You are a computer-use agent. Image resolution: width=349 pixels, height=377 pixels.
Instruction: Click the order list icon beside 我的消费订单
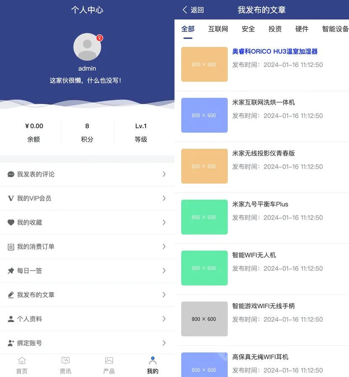pyautogui.click(x=11, y=247)
